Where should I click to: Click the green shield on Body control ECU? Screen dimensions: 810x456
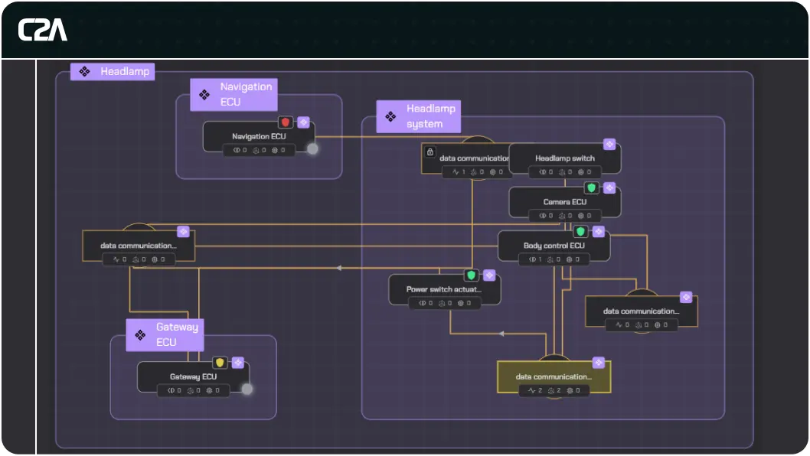point(580,231)
